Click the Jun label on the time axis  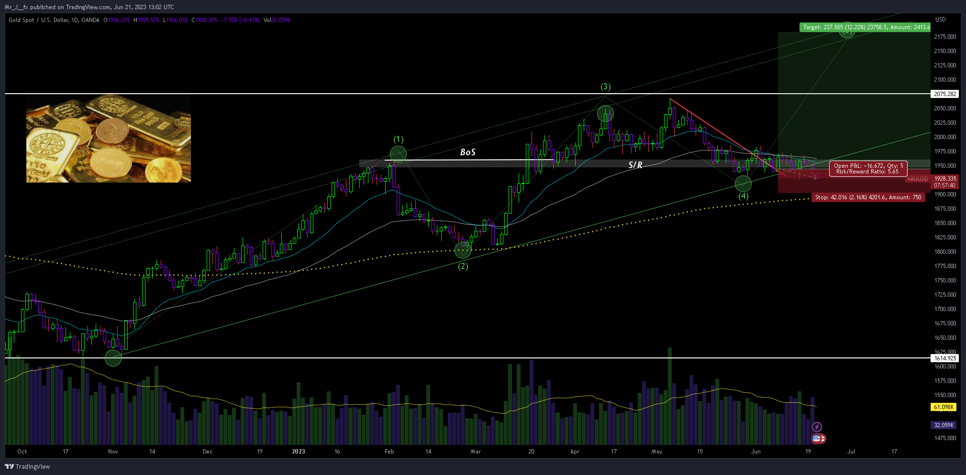pos(755,452)
